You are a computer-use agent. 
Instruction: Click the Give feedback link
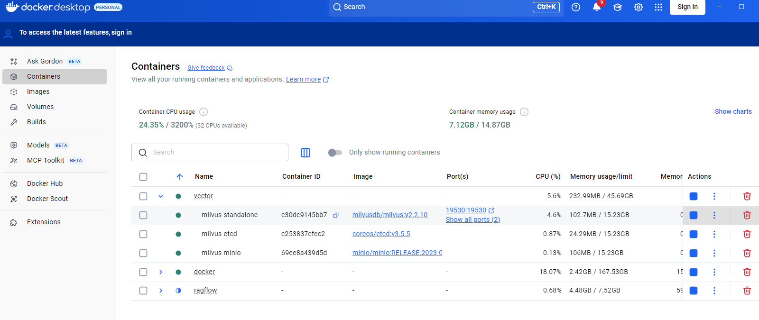coord(206,68)
